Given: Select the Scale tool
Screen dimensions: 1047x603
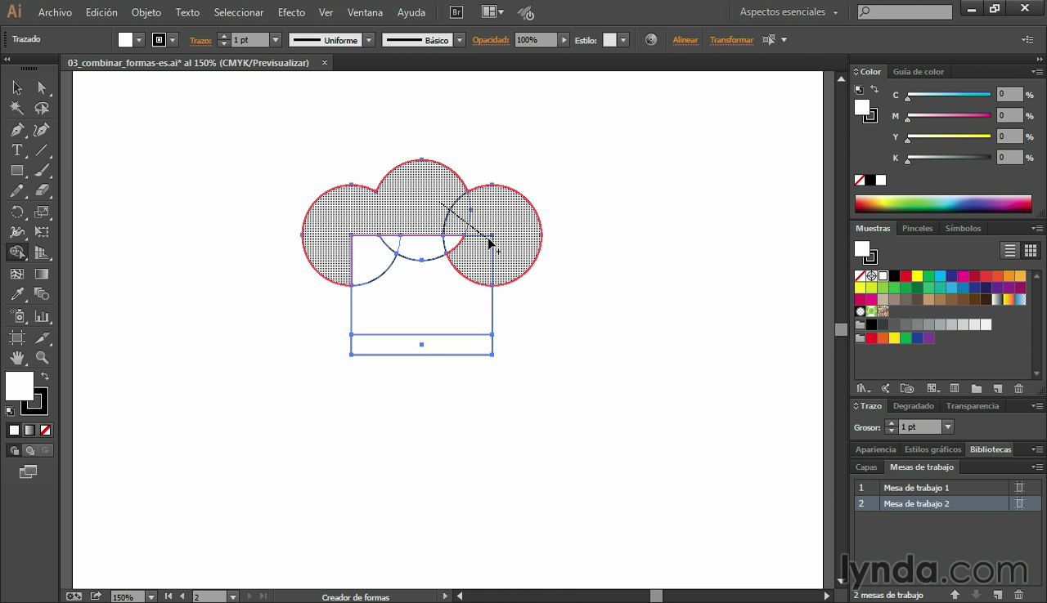Looking at the screenshot, I should pyautogui.click(x=42, y=212).
